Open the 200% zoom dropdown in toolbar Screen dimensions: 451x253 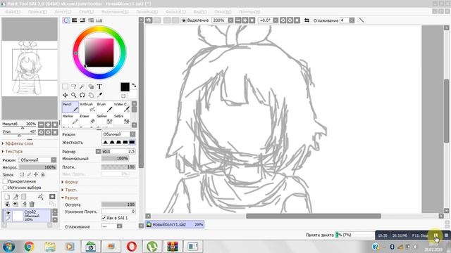coord(230,20)
